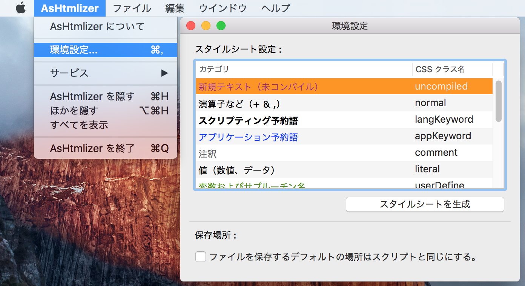This screenshot has height=286, width=525.
Task: Open the ヘルプ menu
Action: click(x=275, y=8)
